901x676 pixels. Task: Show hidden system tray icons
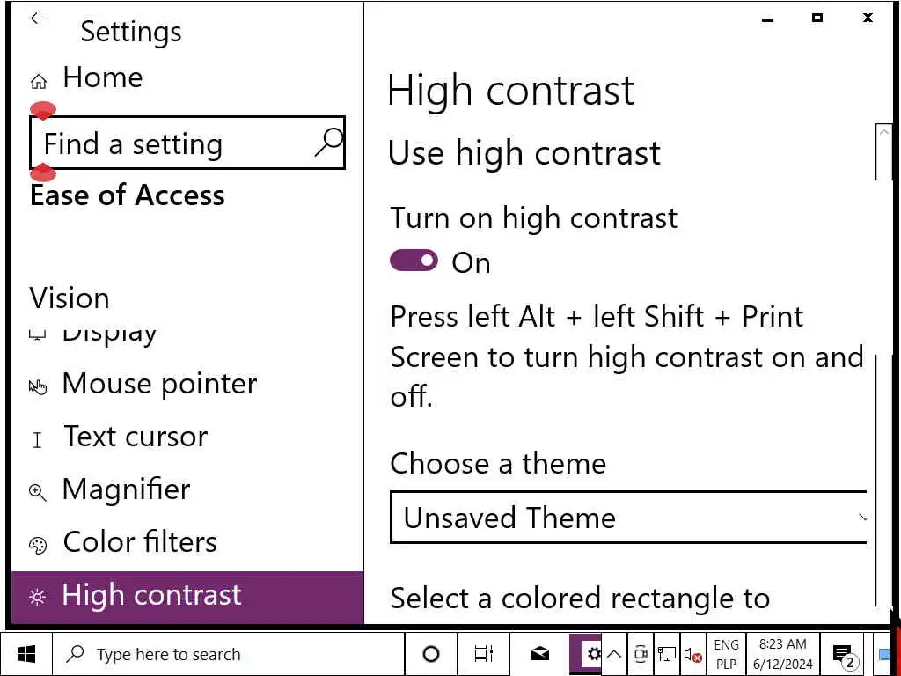pyautogui.click(x=614, y=654)
